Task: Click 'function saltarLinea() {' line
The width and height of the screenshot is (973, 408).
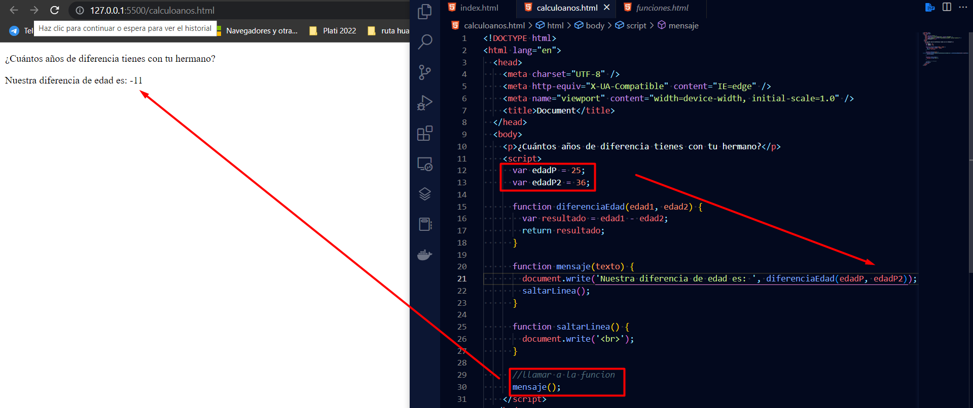Action: click(x=571, y=327)
